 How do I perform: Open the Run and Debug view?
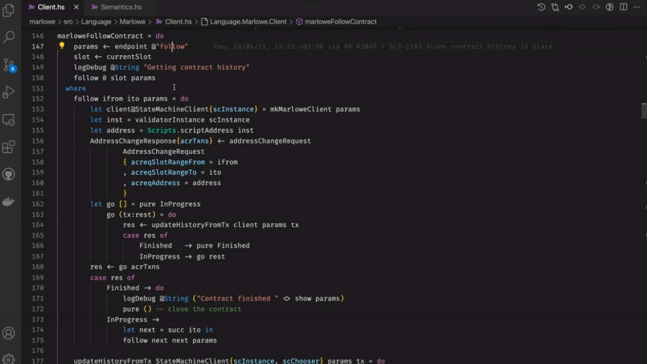pyautogui.click(x=9, y=92)
